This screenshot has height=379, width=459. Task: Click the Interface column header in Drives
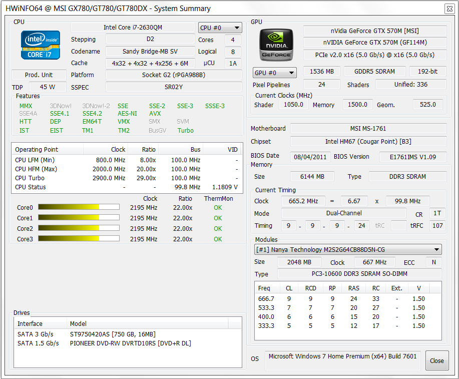point(41,323)
